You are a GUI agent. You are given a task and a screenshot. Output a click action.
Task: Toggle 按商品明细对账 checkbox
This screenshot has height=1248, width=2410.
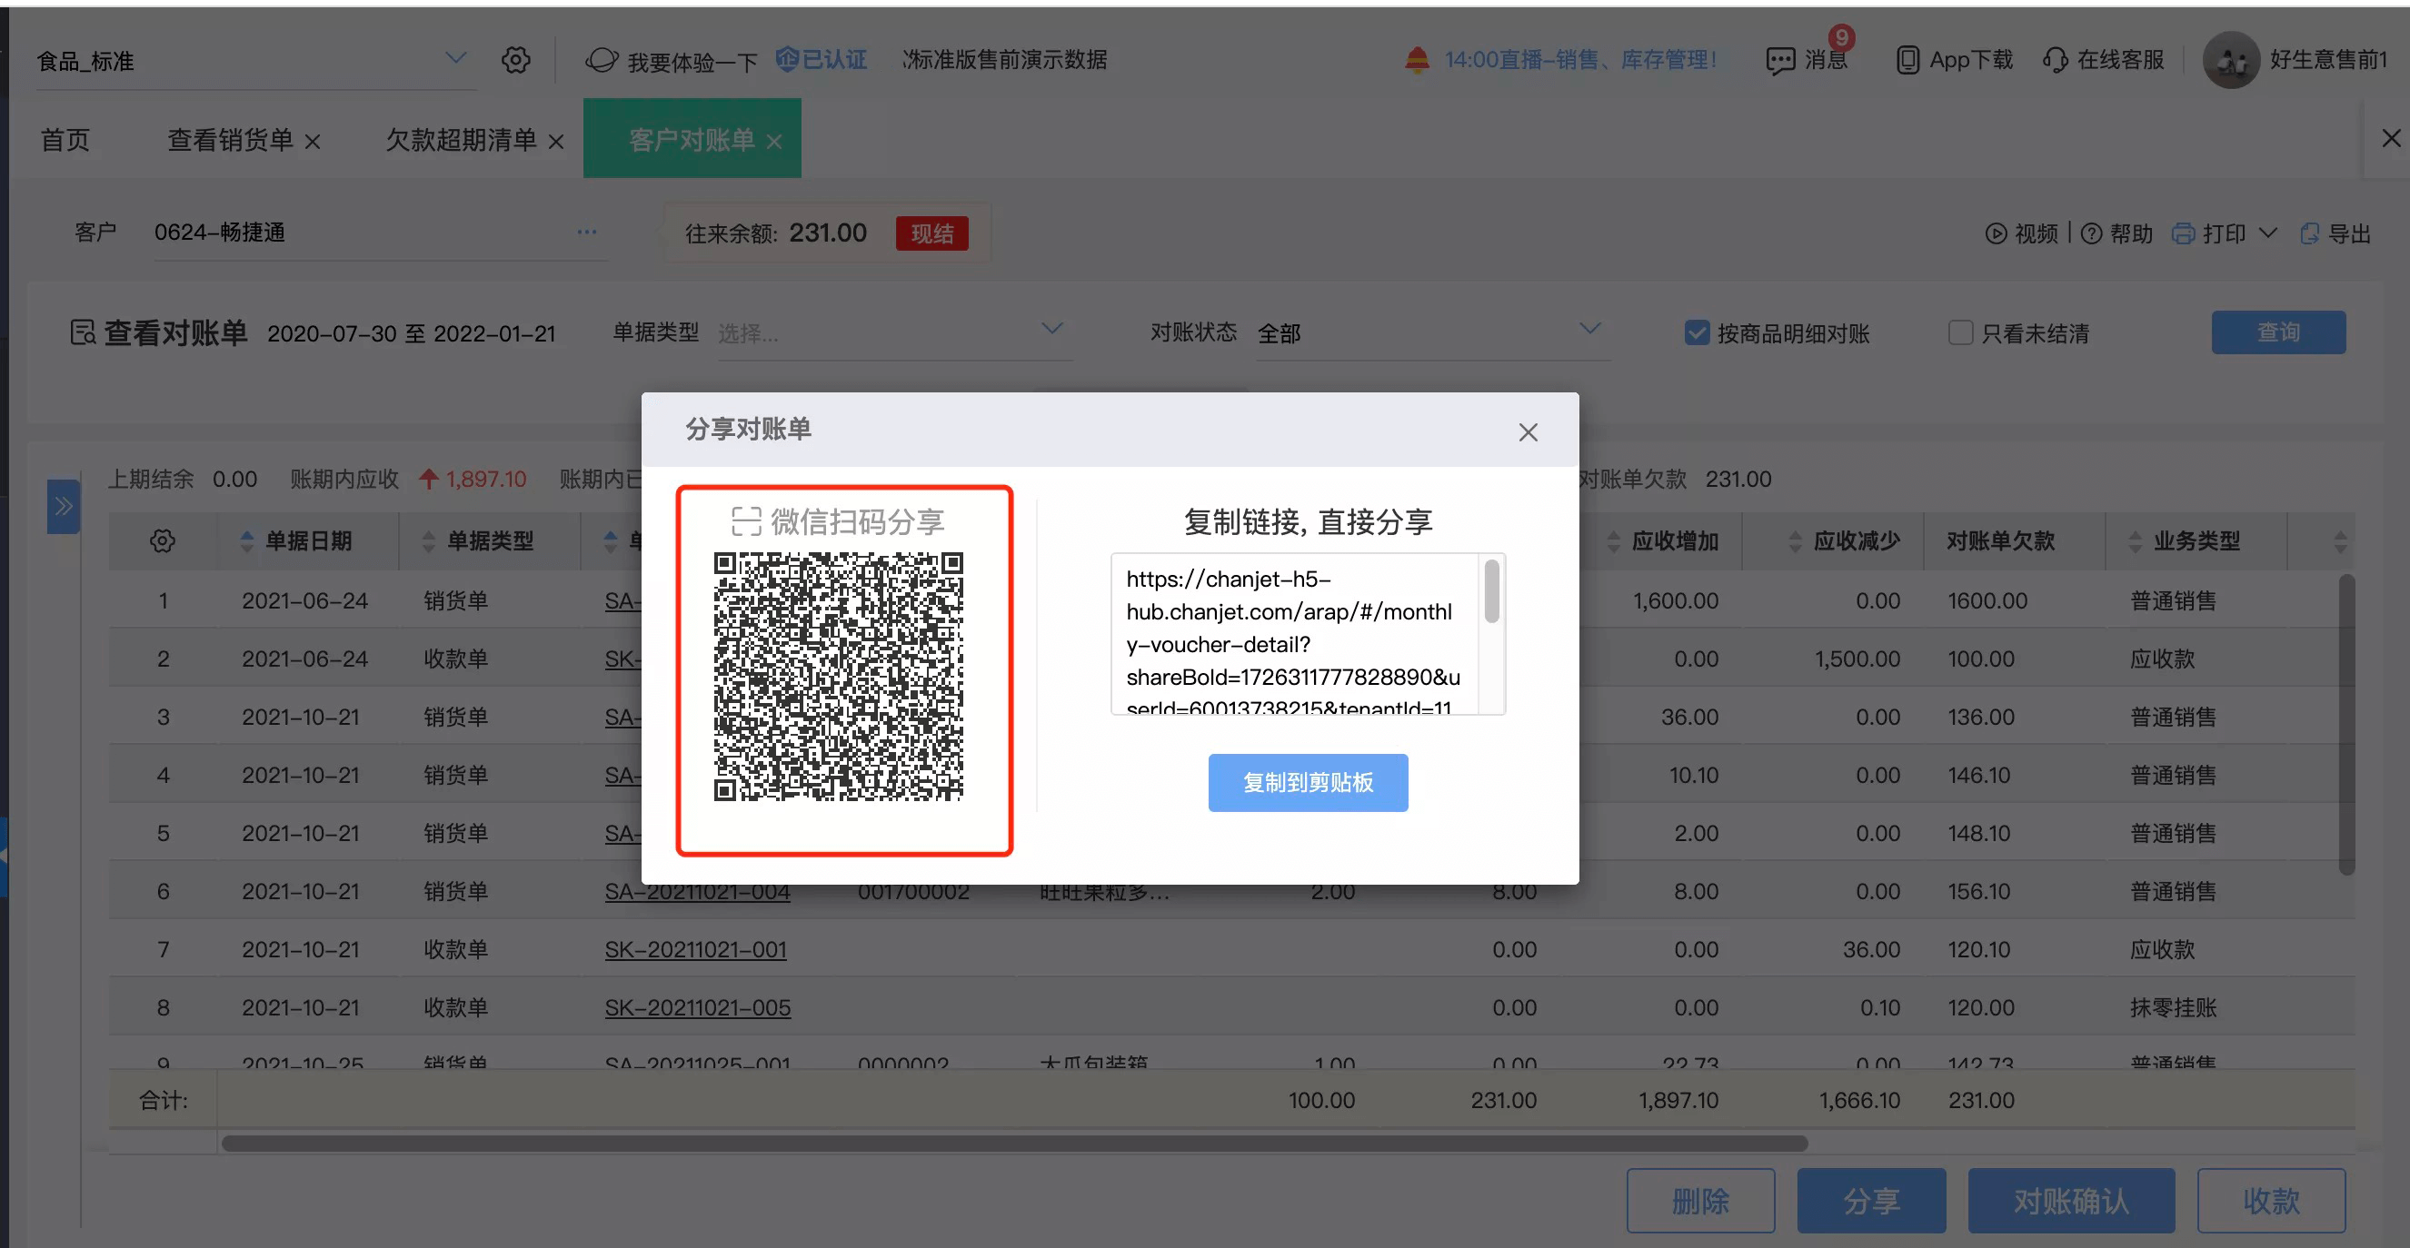tap(1696, 332)
